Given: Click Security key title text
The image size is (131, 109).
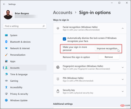Looking at the screenshot, I should tap(69, 90).
